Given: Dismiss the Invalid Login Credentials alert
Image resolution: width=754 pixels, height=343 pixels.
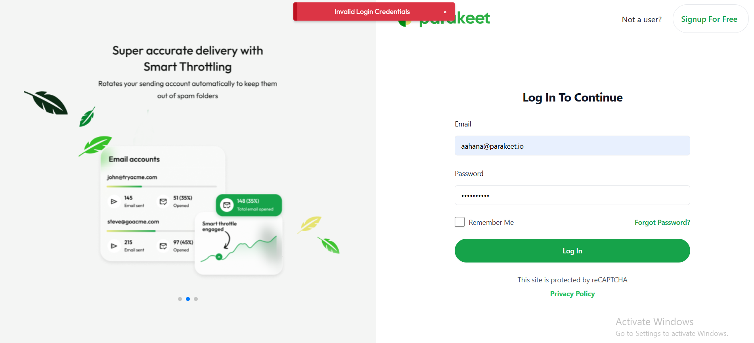Looking at the screenshot, I should tap(445, 12).
